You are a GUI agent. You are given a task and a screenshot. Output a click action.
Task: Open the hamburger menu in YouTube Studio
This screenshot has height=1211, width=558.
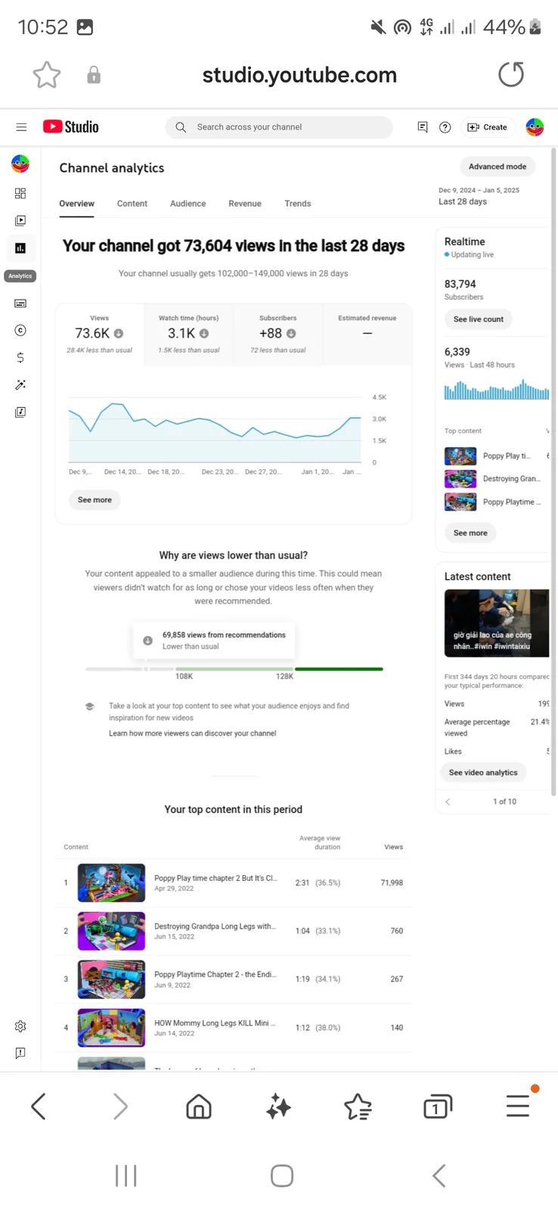click(21, 127)
